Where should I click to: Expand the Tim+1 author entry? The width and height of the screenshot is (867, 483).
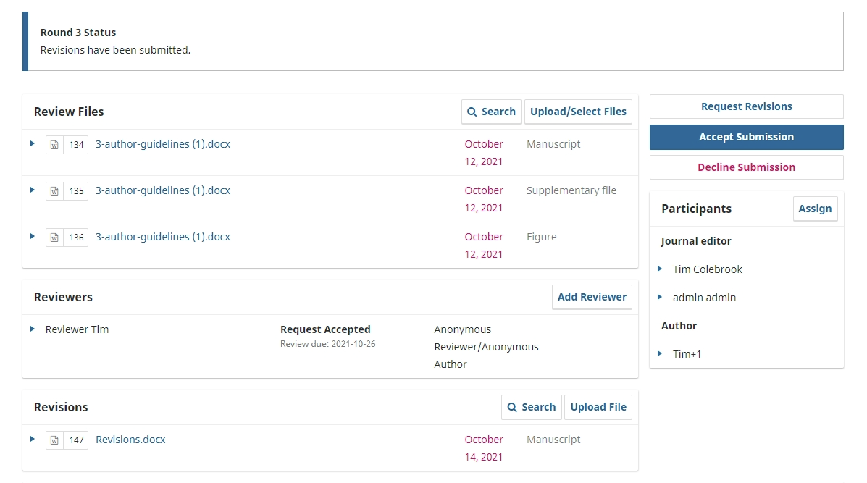coord(660,353)
